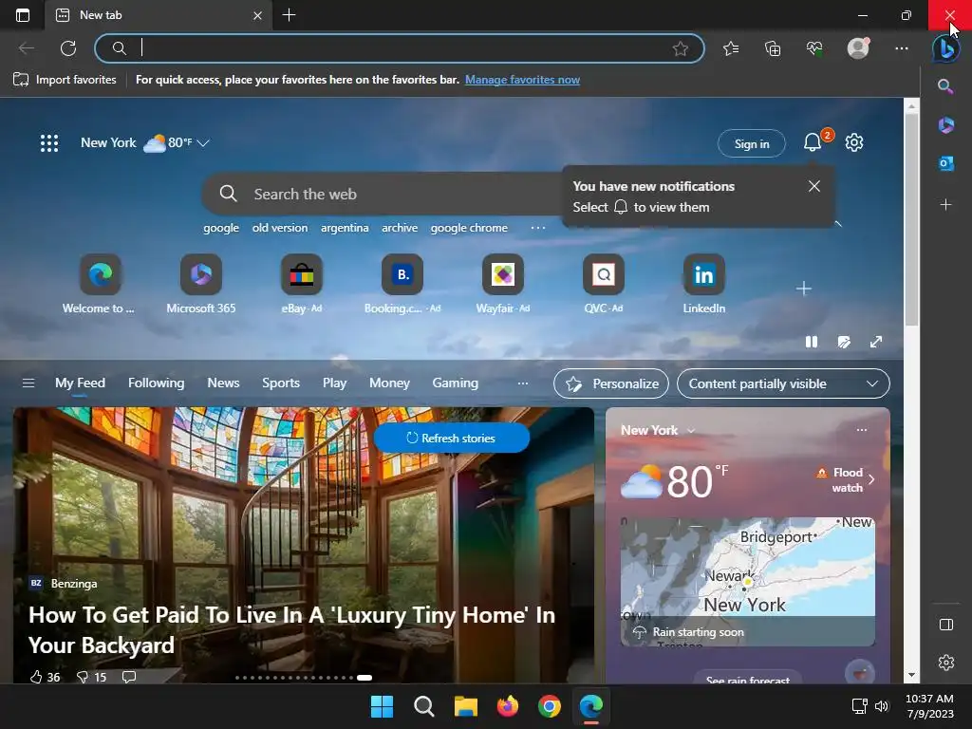Image resolution: width=972 pixels, height=729 pixels.
Task: Switch to News tab
Action: tap(223, 383)
